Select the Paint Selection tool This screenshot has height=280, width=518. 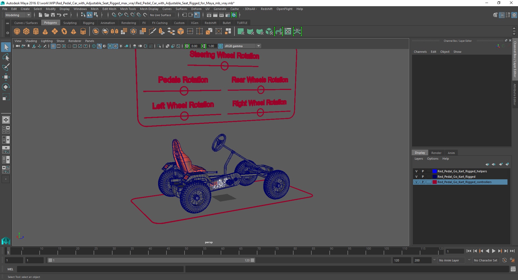pos(6,67)
